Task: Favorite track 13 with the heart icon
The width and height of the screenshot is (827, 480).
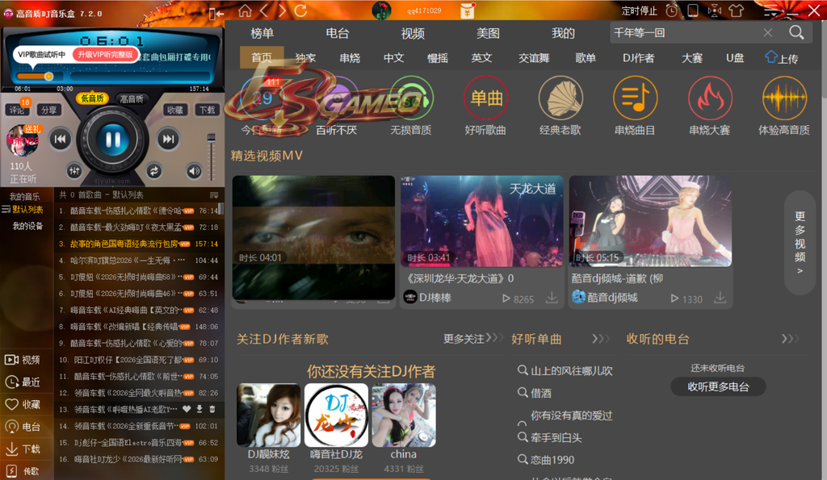Action: click(187, 409)
